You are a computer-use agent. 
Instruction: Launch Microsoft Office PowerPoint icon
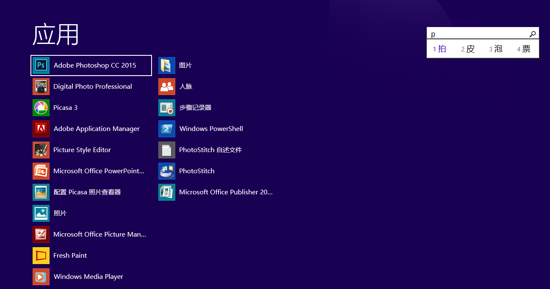[x=41, y=171]
